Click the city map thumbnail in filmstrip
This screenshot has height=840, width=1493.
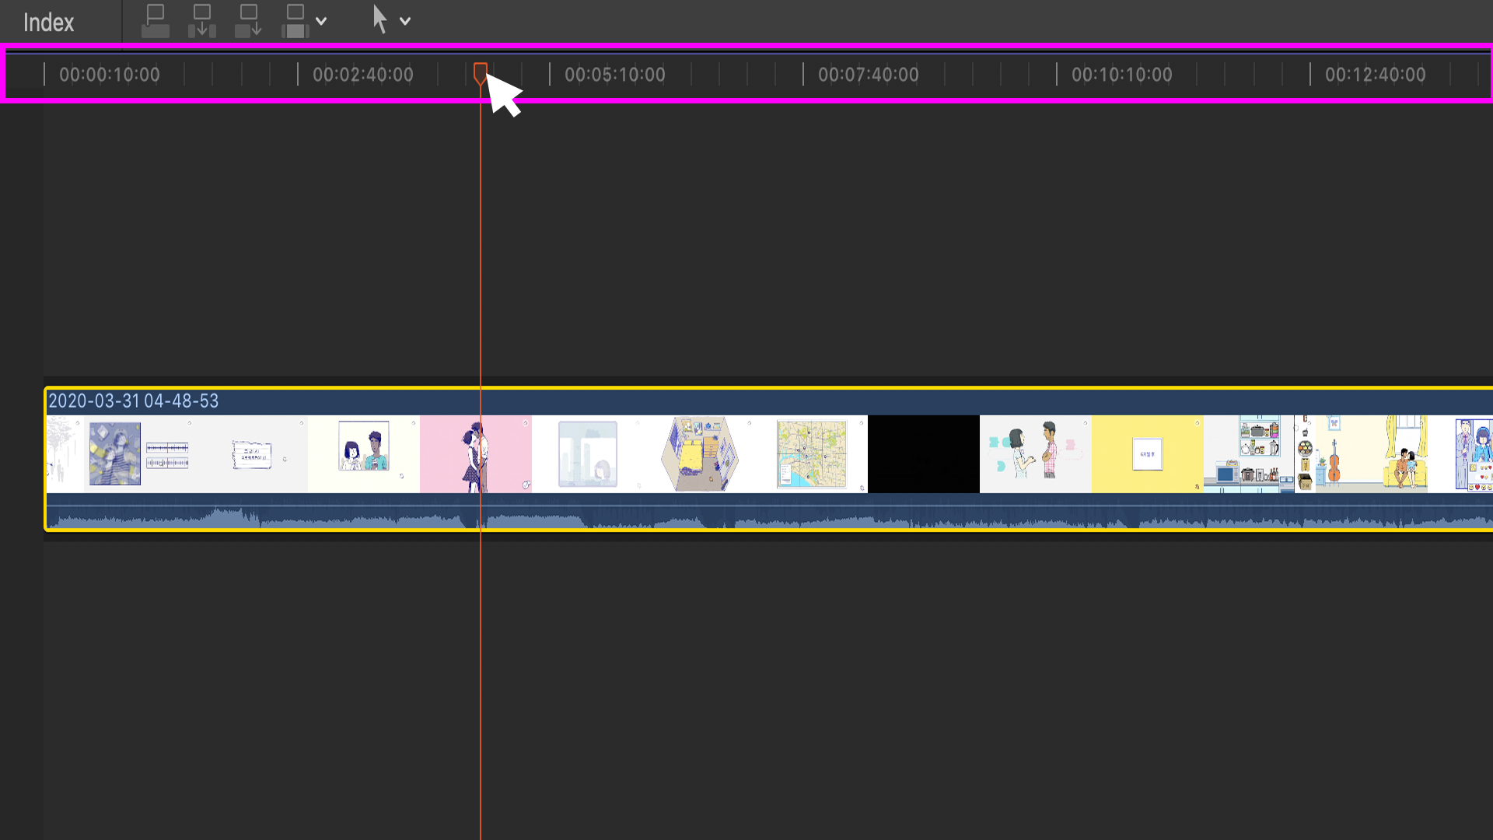pyautogui.click(x=812, y=454)
